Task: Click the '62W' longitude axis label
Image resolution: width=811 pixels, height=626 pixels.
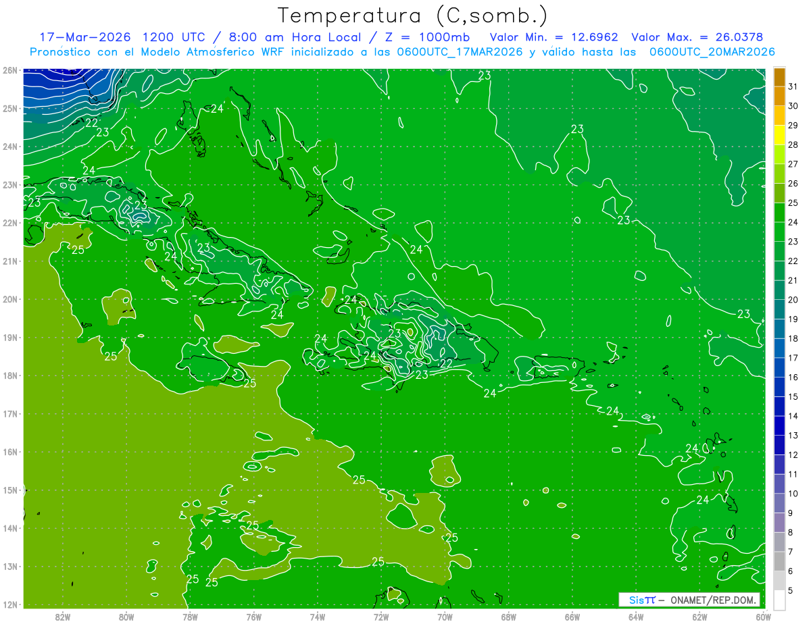Action: pos(699,617)
